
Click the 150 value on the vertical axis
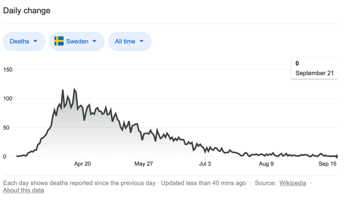click(x=8, y=70)
